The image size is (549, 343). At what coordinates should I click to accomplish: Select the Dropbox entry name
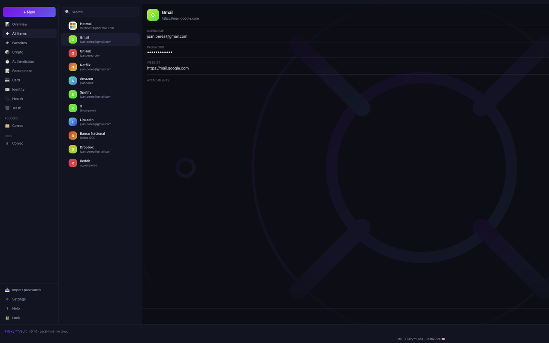pos(87,147)
